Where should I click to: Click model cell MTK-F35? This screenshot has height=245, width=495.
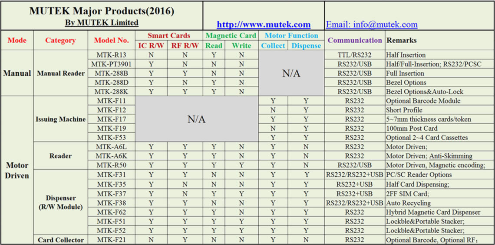(x=112, y=184)
